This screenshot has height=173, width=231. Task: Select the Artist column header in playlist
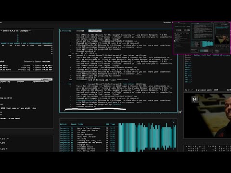coord(63,124)
